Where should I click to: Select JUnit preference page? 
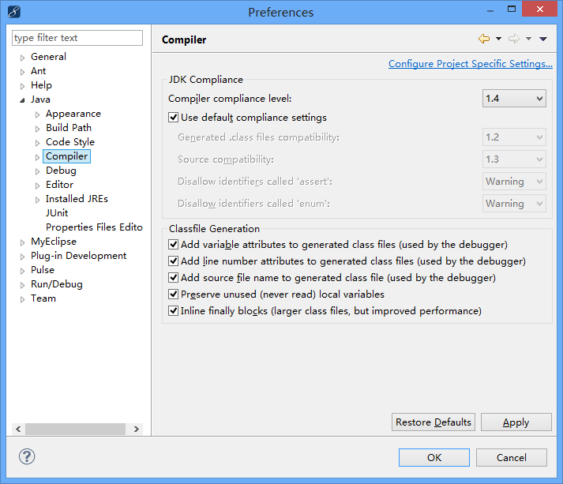point(57,213)
